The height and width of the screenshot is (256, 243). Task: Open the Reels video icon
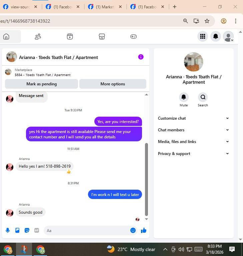tap(70, 36)
